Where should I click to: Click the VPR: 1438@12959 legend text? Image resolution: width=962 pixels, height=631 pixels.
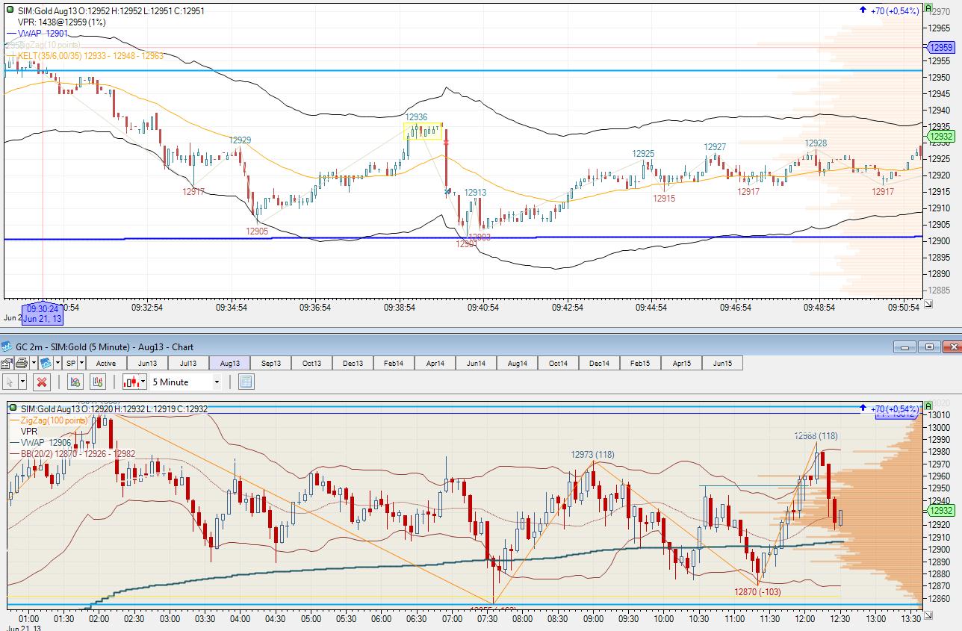[61, 22]
